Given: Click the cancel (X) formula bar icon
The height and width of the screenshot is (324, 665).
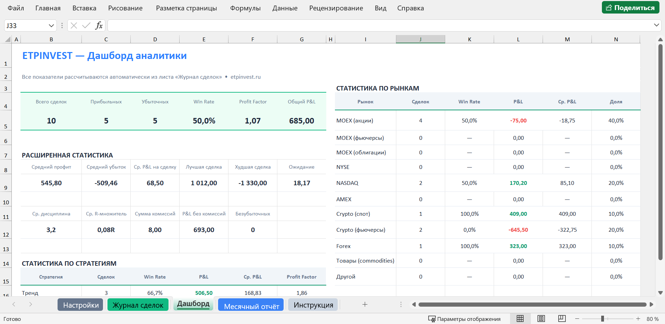Looking at the screenshot, I should point(74,25).
